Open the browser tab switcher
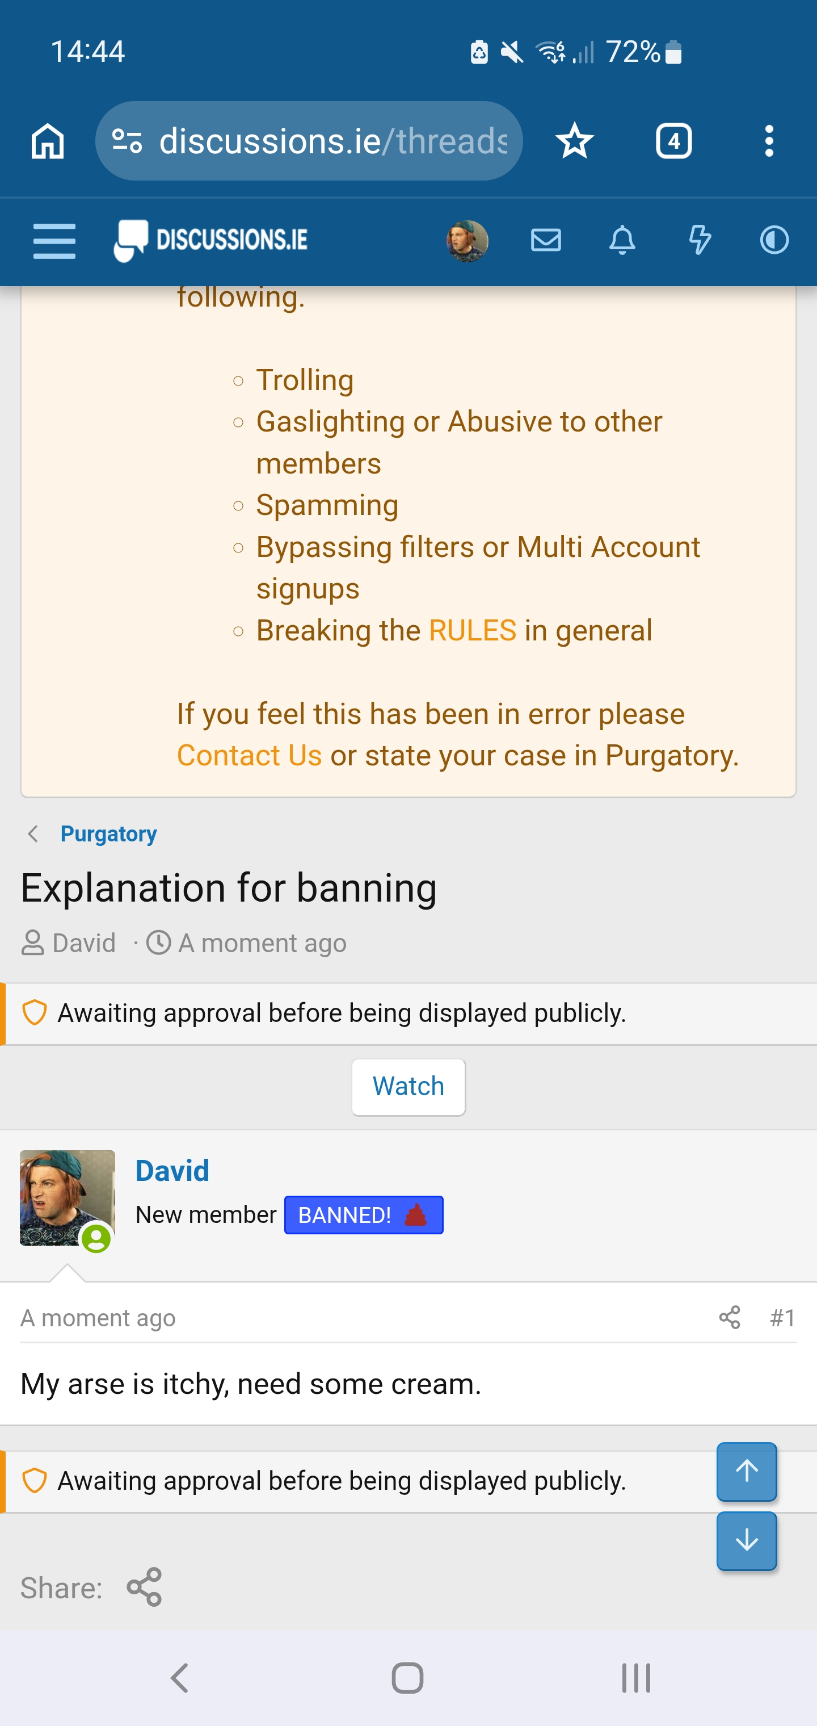 pos(673,141)
